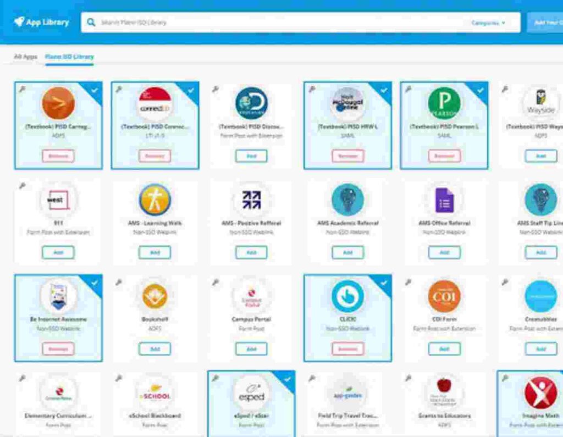Click the Add Your Own button
The width and height of the screenshot is (563, 437).
545,23
